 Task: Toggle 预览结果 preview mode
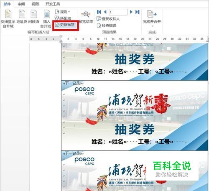[86, 17]
